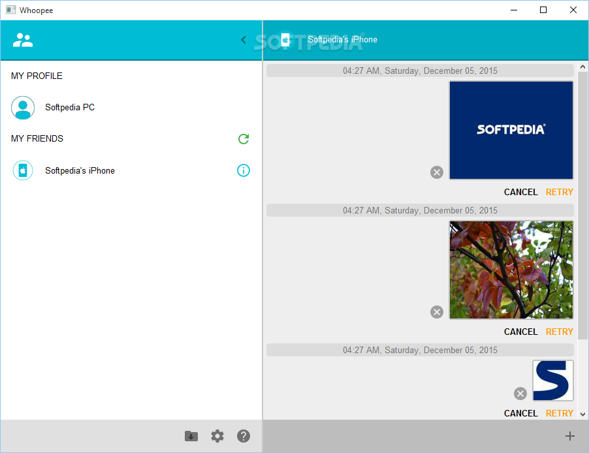Click the MY FRIENDS heading
Screen dimensions: 589x453
[x=37, y=138]
